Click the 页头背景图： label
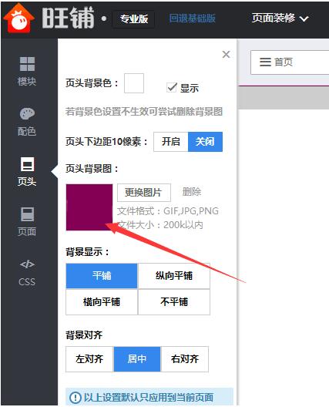Viewport: 329px width, 407px height. click(x=92, y=169)
